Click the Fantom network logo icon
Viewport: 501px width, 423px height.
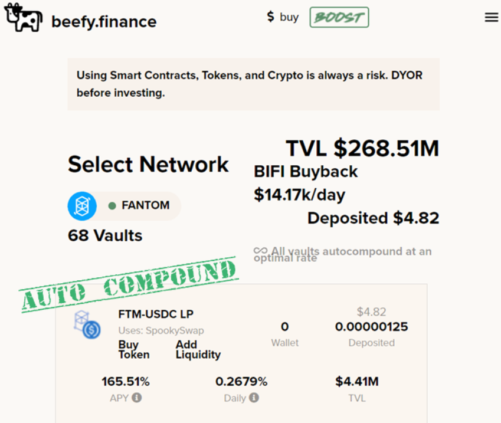[x=82, y=206]
